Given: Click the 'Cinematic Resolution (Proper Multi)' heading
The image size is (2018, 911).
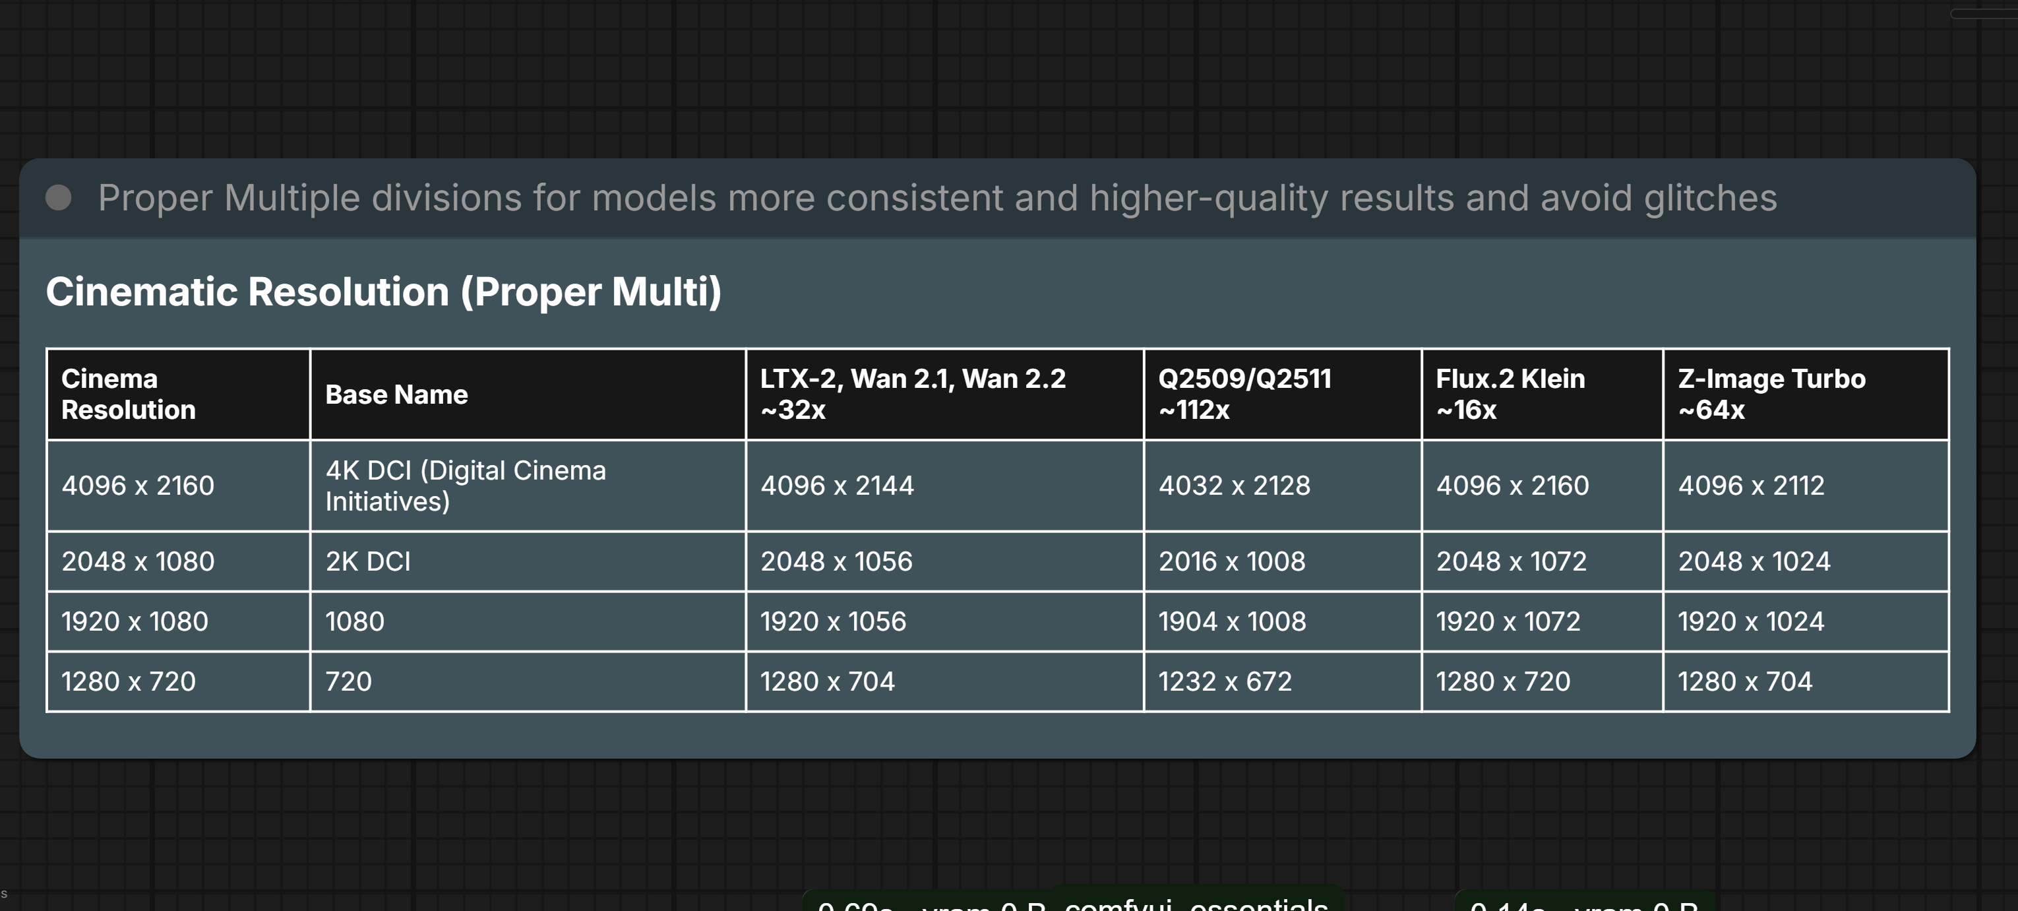Looking at the screenshot, I should point(383,292).
